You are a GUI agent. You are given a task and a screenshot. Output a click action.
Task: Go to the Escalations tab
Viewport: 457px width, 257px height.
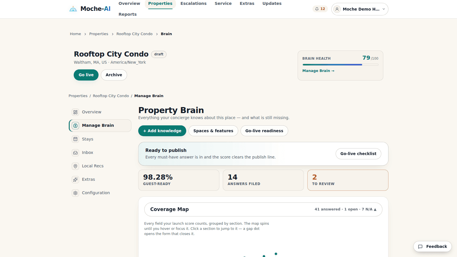(193, 4)
